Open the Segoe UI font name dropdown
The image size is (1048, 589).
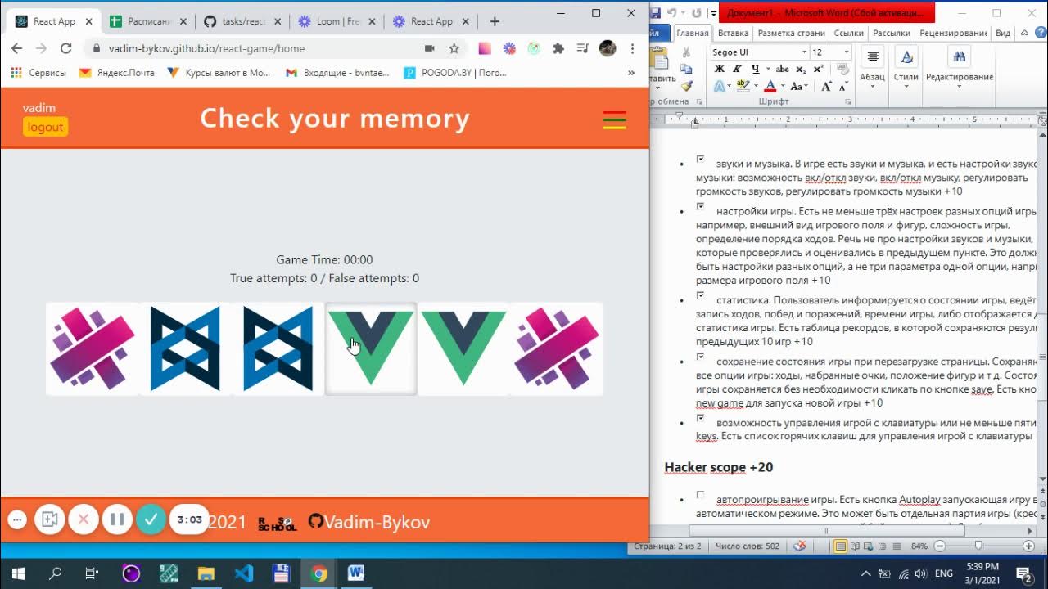(803, 52)
